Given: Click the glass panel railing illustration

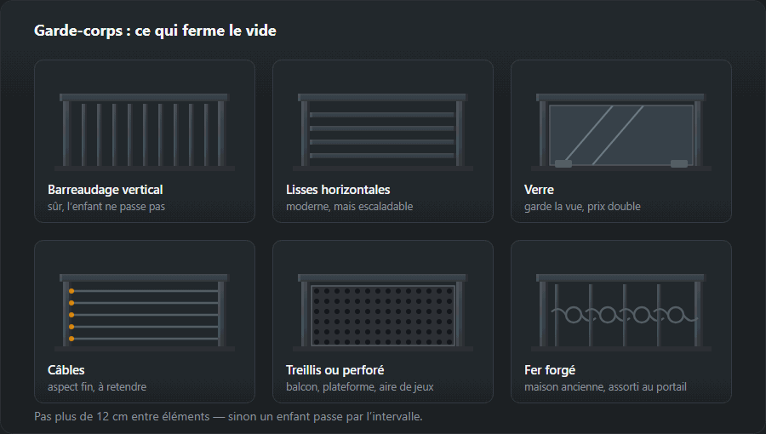Looking at the screenshot, I should (621, 132).
